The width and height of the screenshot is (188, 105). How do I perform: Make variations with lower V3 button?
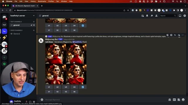tap(66, 92)
